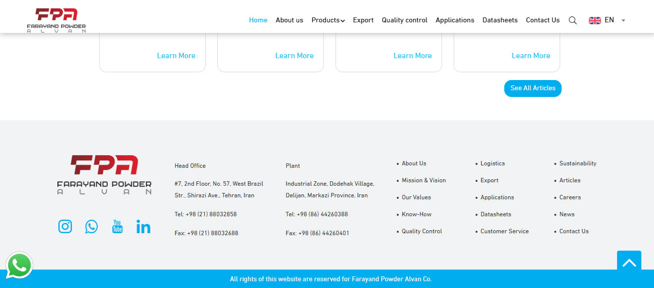Click Learn More on second article card

(294, 56)
